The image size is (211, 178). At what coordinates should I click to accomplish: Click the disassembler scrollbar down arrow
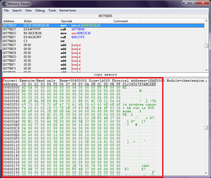(207, 70)
